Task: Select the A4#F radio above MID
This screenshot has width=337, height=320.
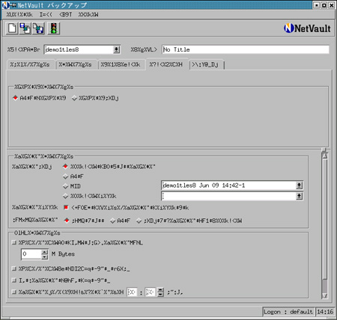Action: tap(66, 176)
